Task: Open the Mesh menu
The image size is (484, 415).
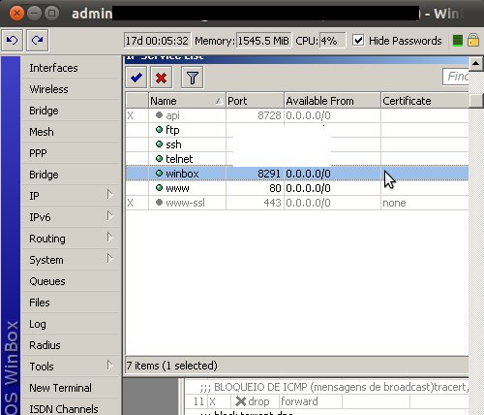Action: point(42,132)
